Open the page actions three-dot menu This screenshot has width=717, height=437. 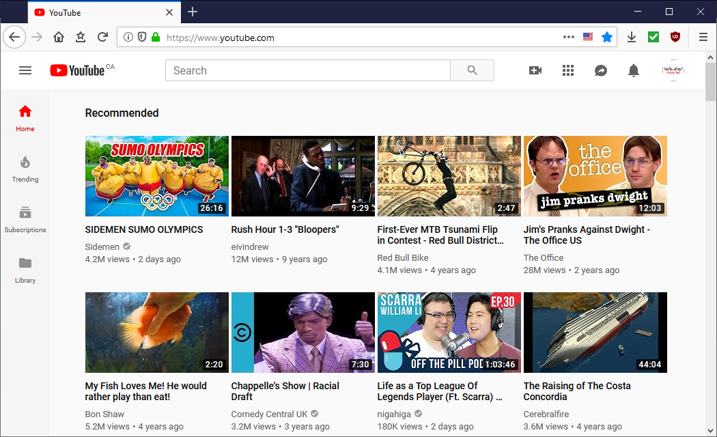pyautogui.click(x=568, y=37)
